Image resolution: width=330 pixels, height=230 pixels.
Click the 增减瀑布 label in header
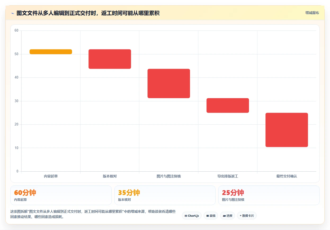(x=312, y=13)
